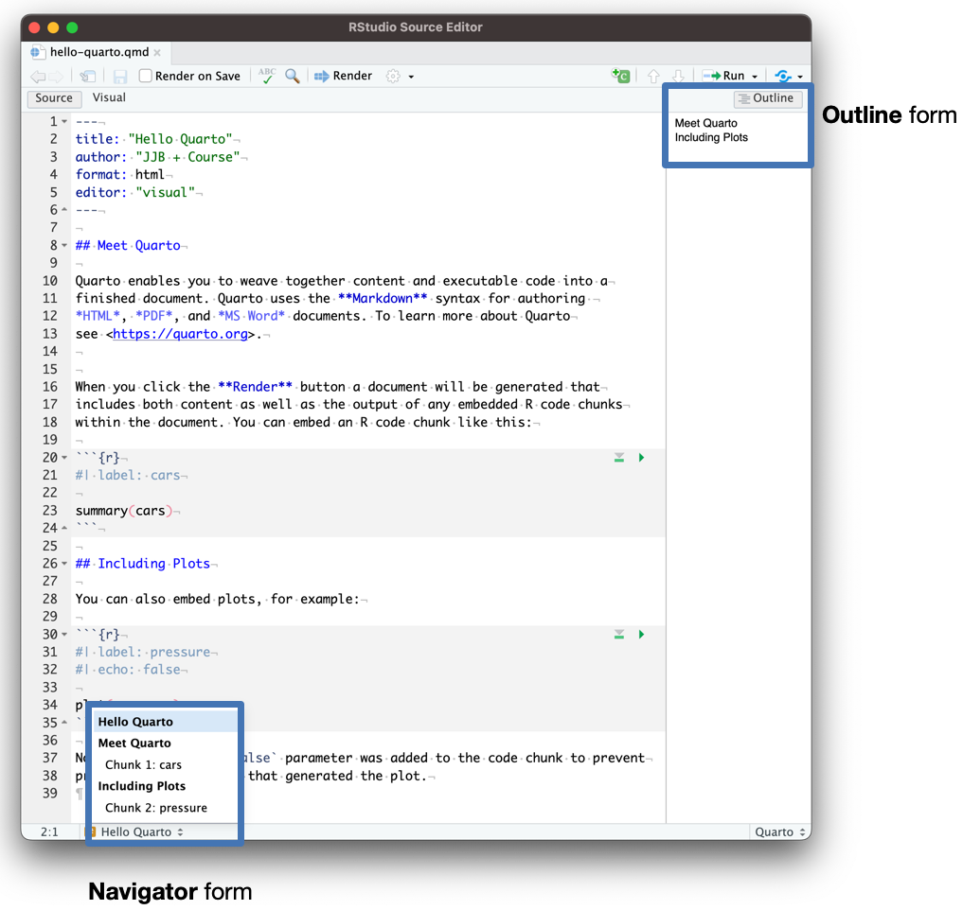Select 'Chunk 1: cars' in the section popup
The height and width of the screenshot is (910, 963).
[143, 764]
